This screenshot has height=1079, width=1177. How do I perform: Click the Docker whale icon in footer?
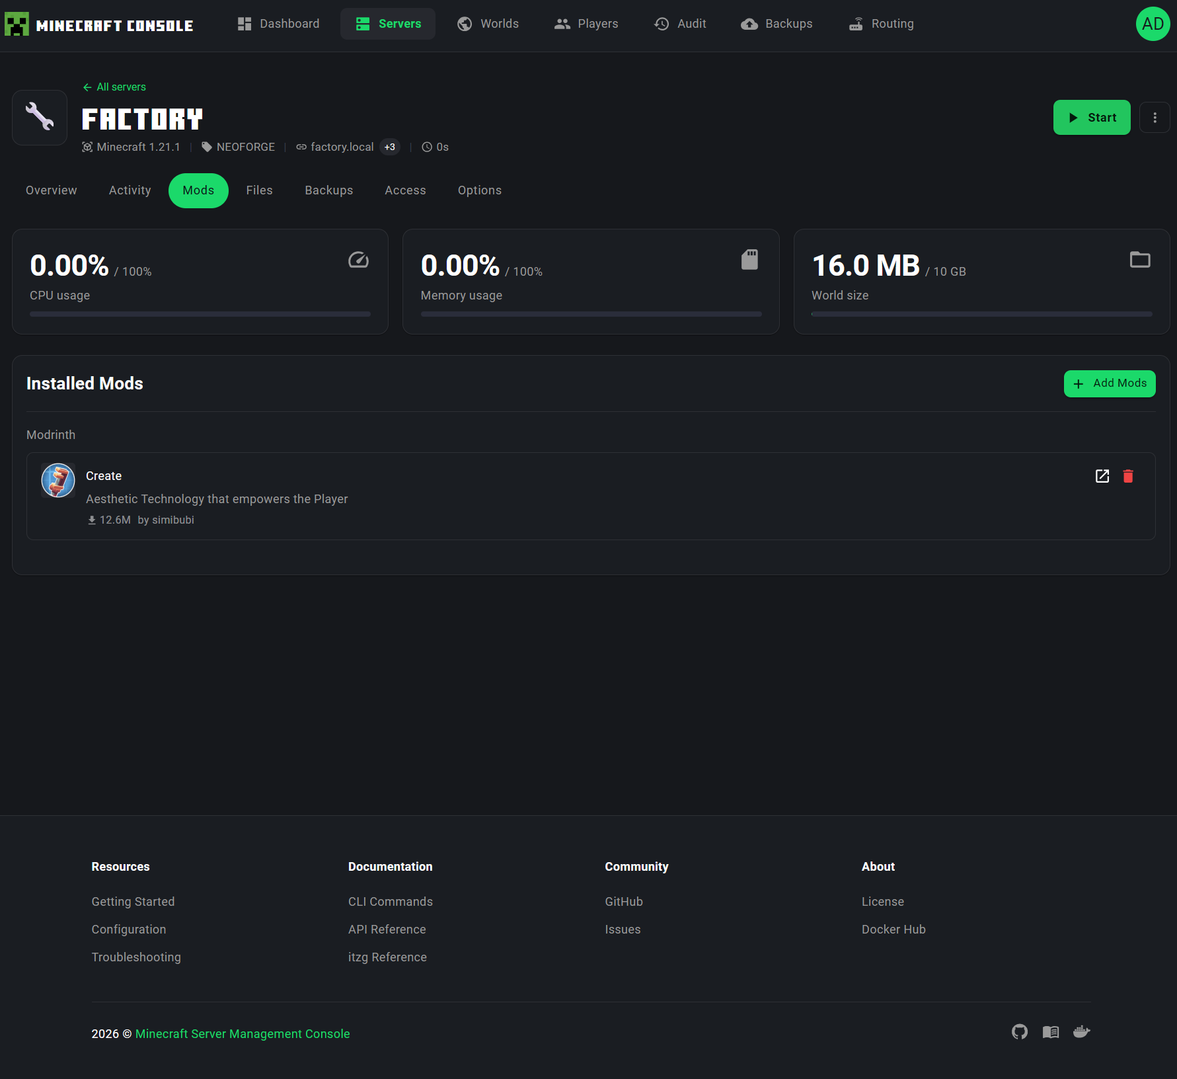tap(1081, 1031)
